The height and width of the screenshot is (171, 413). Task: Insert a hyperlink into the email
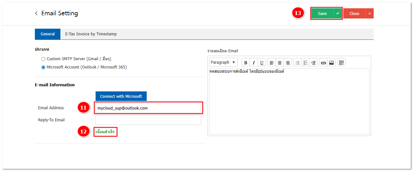tap(323, 63)
